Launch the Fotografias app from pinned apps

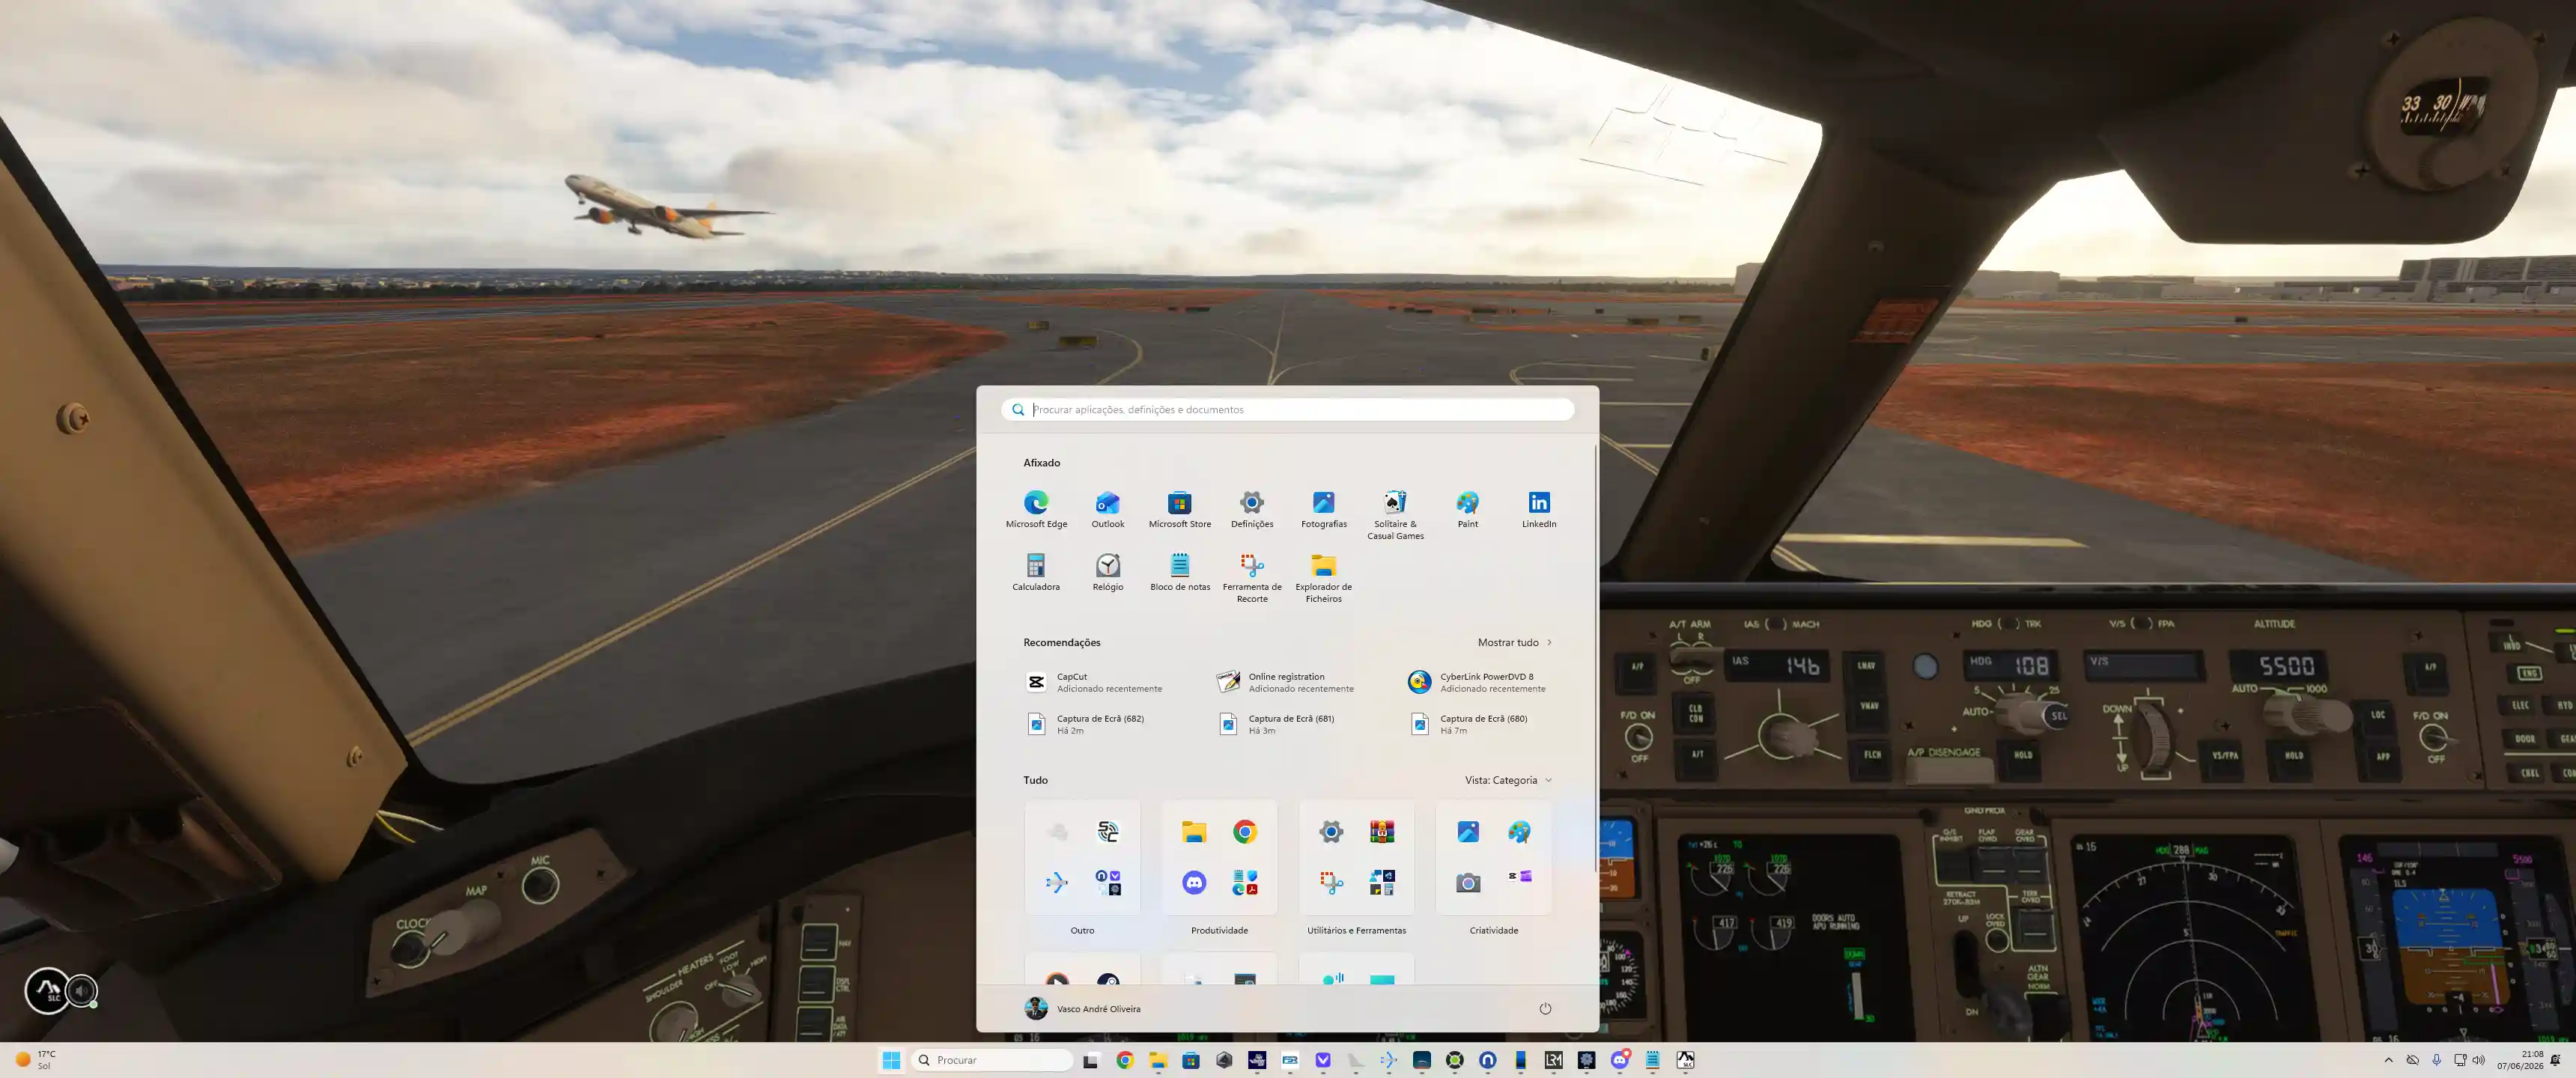click(1323, 509)
